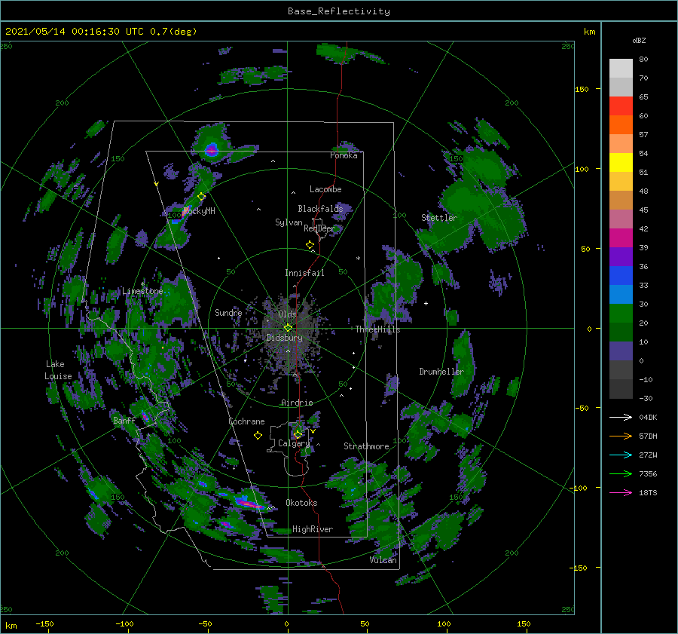Click the yellow radar site marker at Olds
The height and width of the screenshot is (634, 678).
click(x=288, y=328)
